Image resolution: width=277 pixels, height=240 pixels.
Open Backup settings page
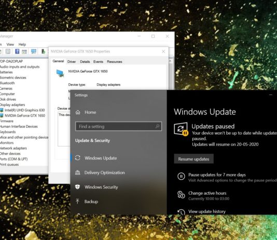click(91, 202)
